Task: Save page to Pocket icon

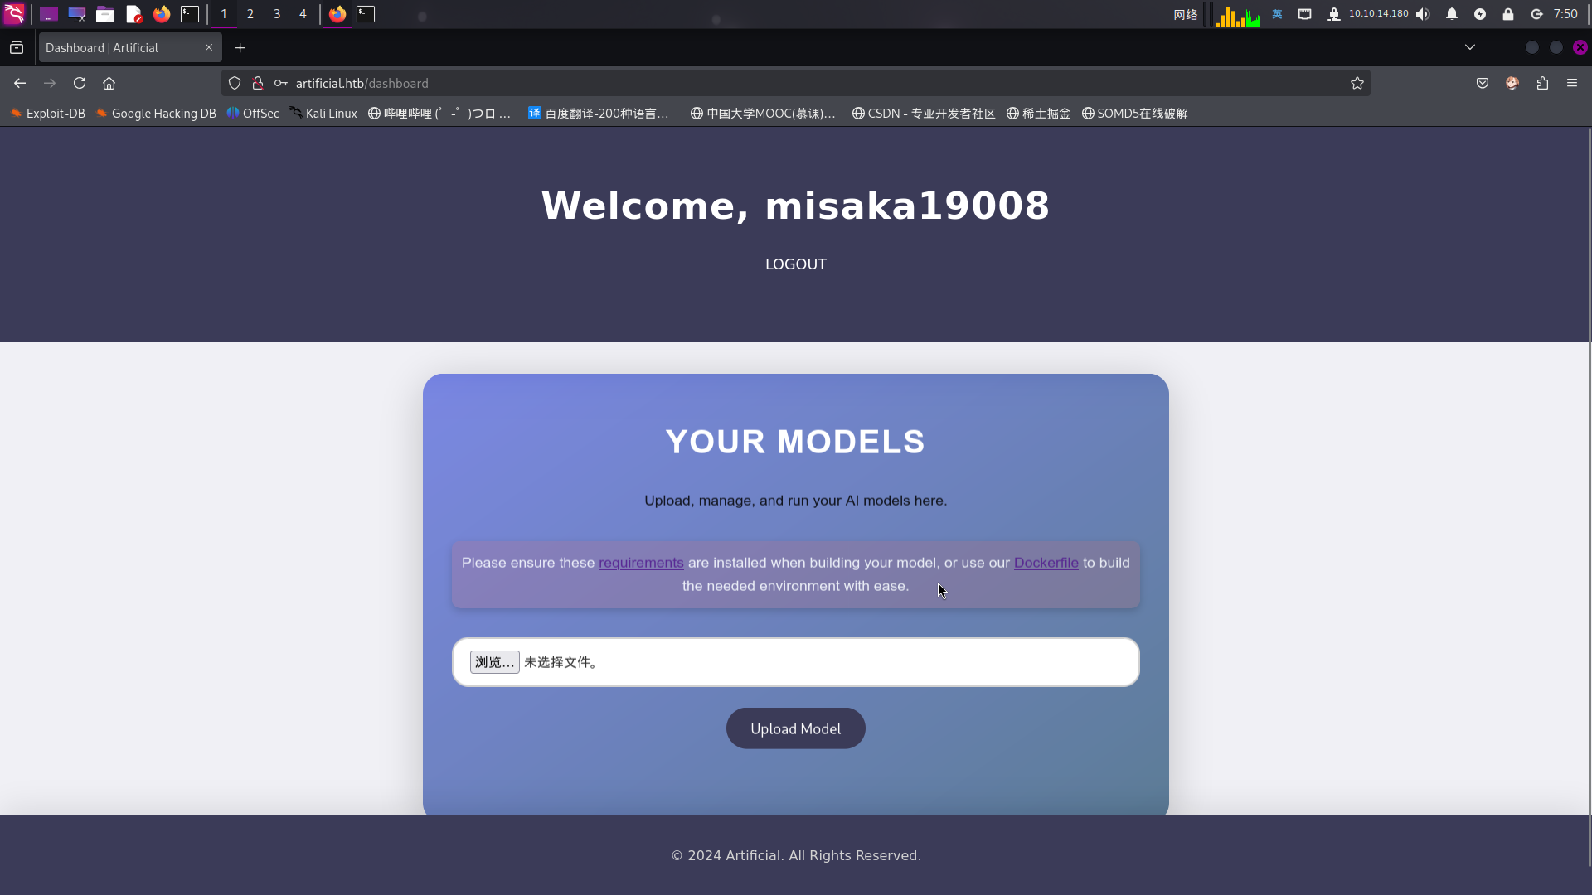Action: tap(1483, 83)
